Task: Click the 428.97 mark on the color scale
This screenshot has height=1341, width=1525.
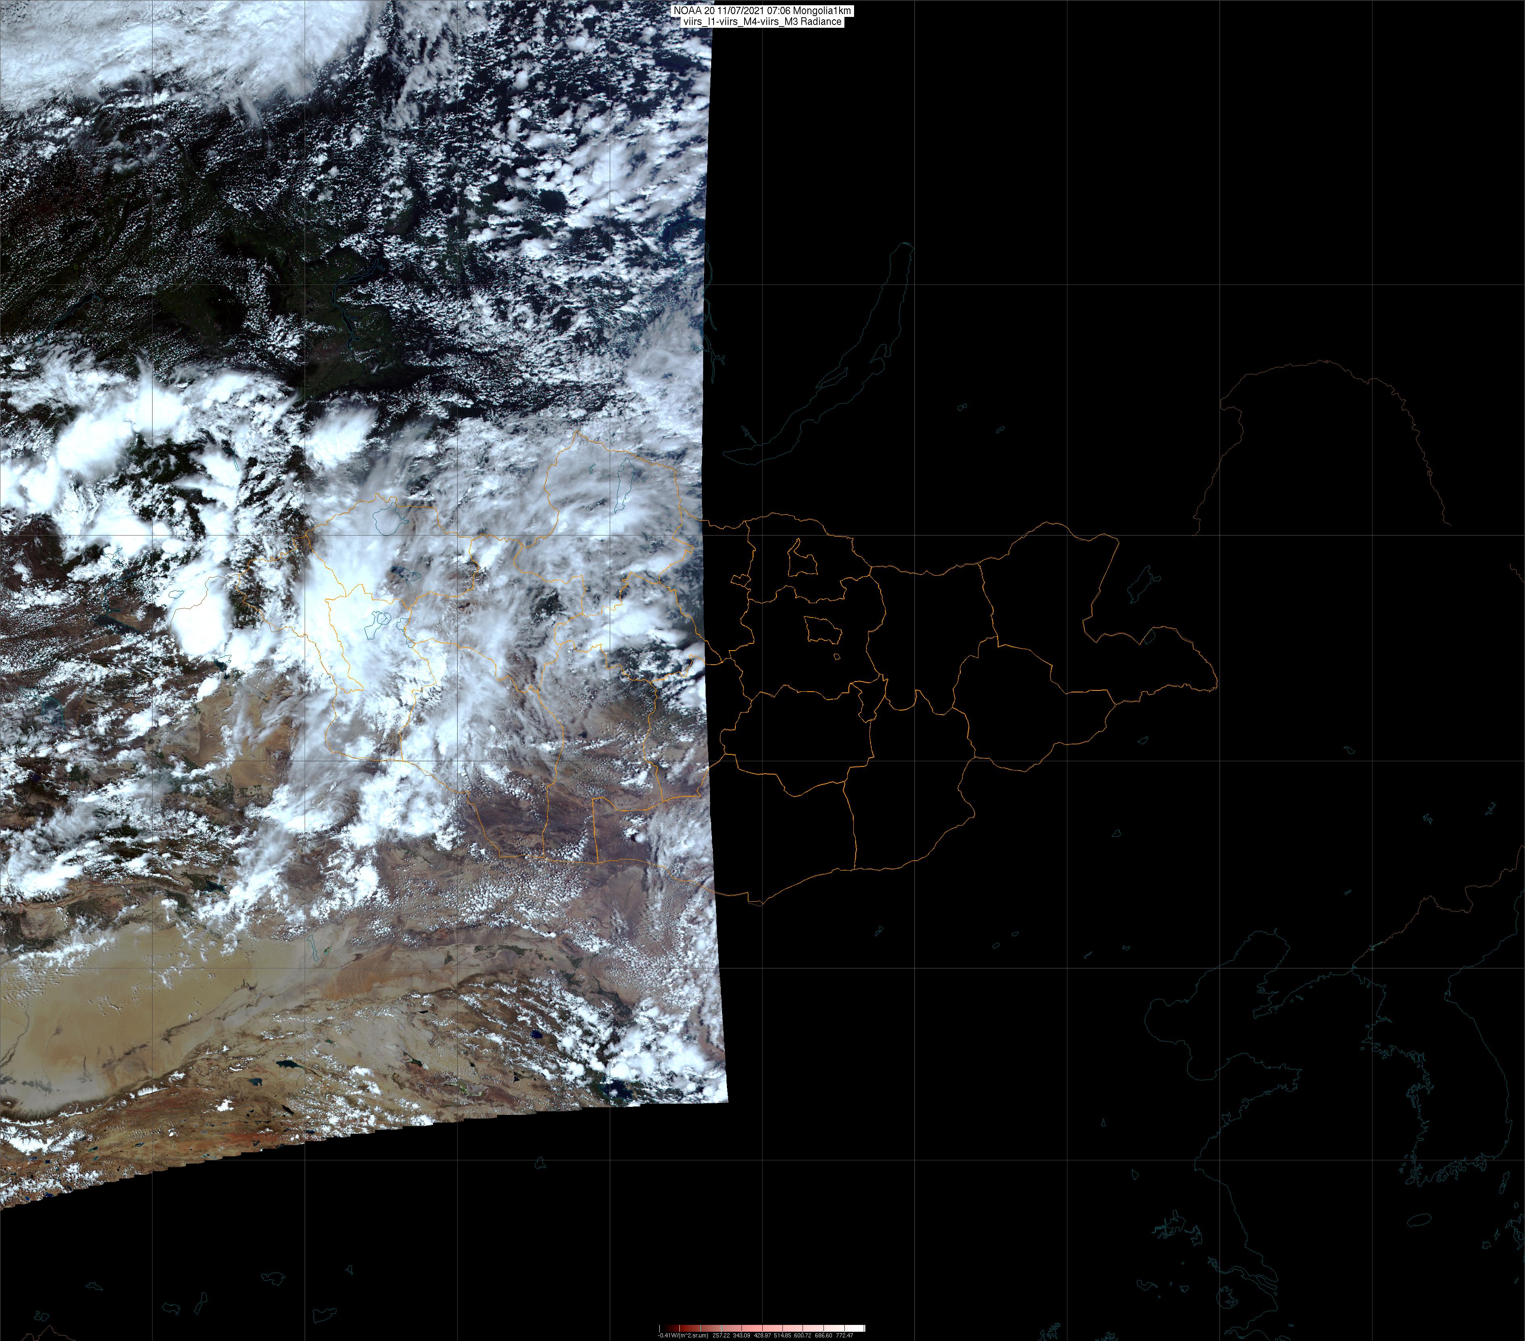Action: coord(762,1335)
